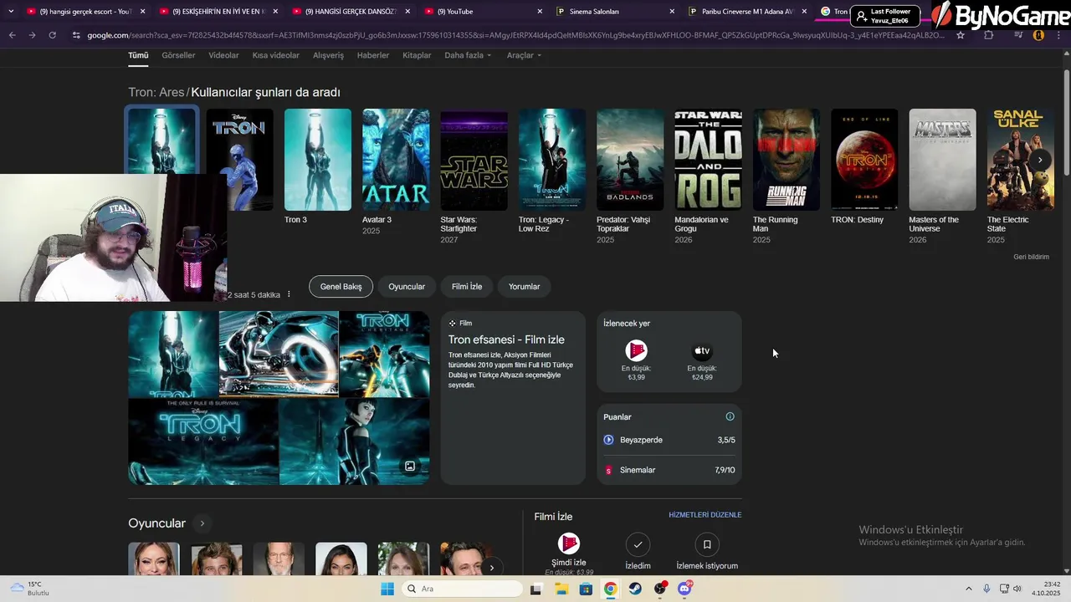Click the URL address bar
Screen dimensions: 1071x602
coord(515,35)
